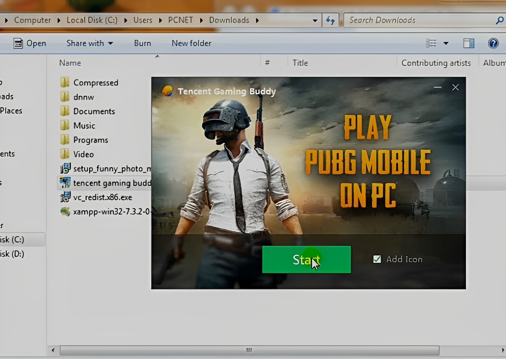Select the Programs folder icon
The image size is (506, 359).
[65, 139]
